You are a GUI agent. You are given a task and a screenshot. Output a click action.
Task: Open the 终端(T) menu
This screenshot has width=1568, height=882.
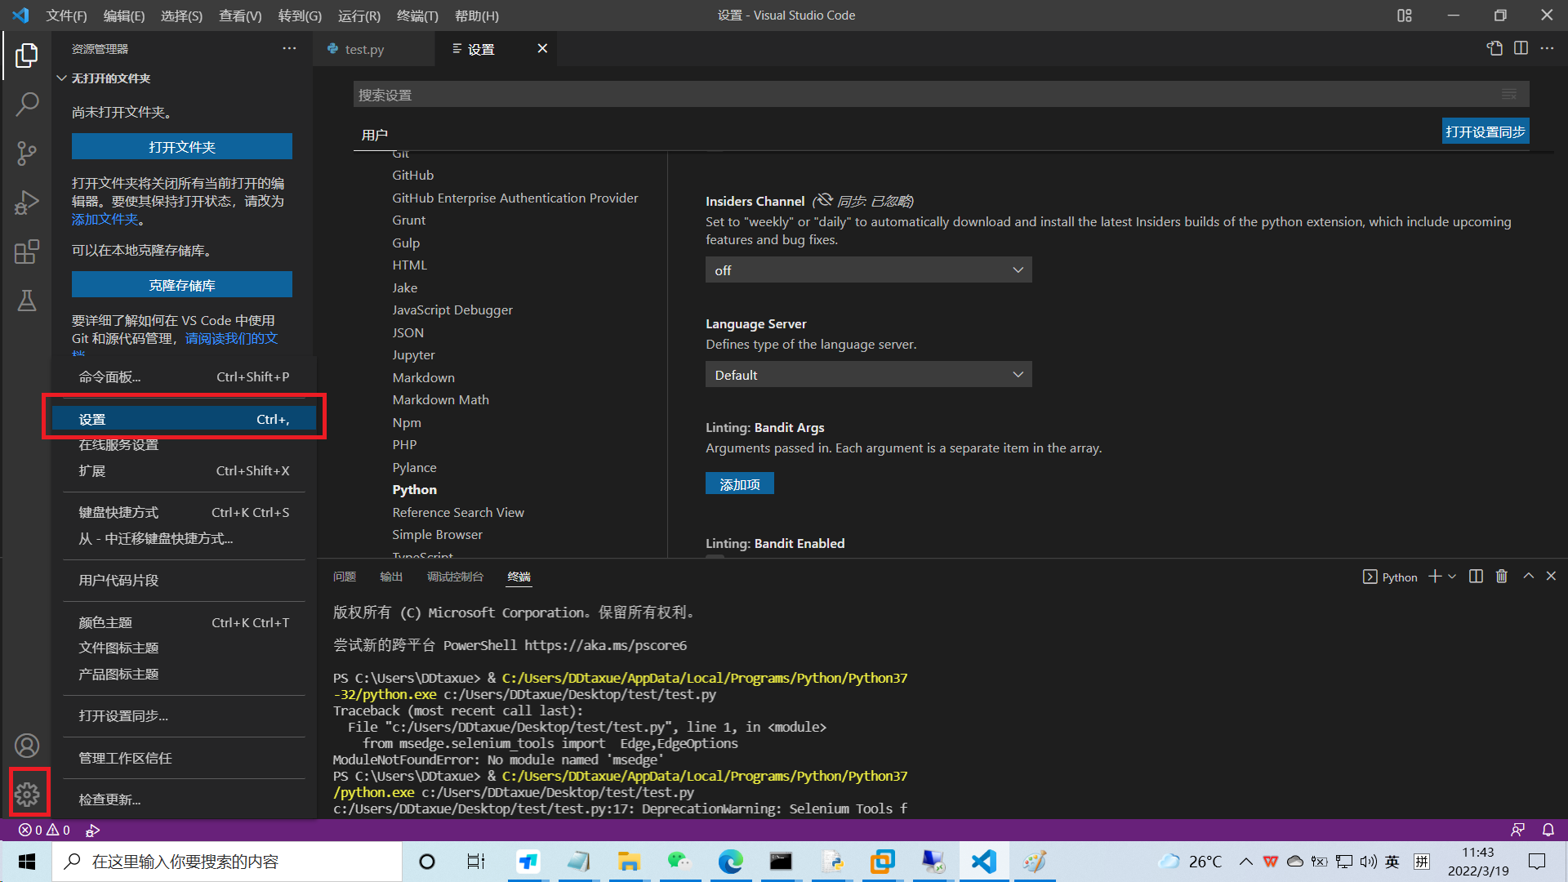[417, 16]
